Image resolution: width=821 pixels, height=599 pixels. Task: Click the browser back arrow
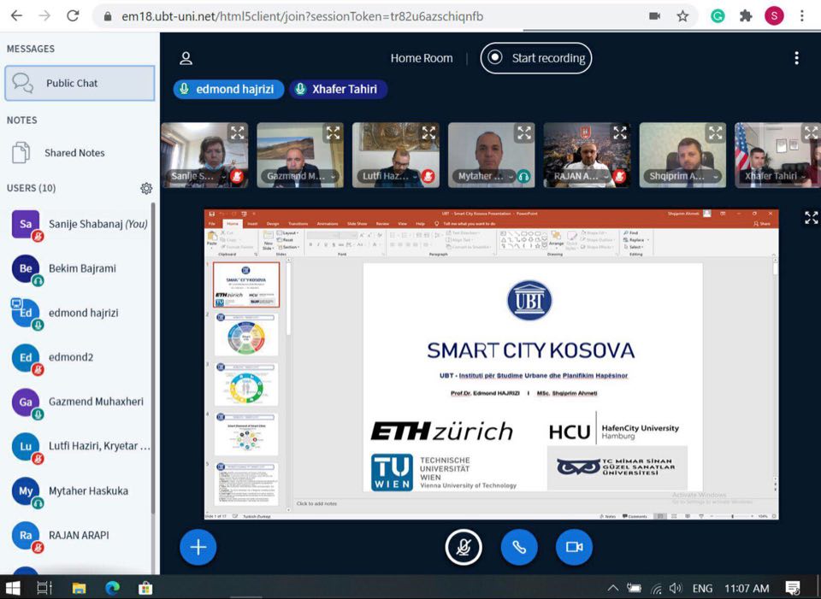pyautogui.click(x=17, y=16)
